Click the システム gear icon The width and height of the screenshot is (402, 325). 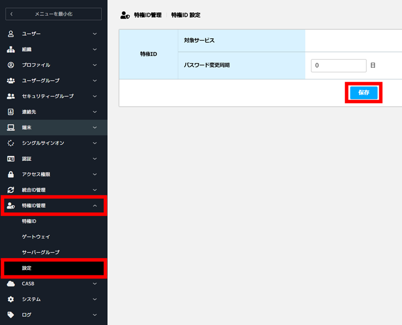click(11, 299)
